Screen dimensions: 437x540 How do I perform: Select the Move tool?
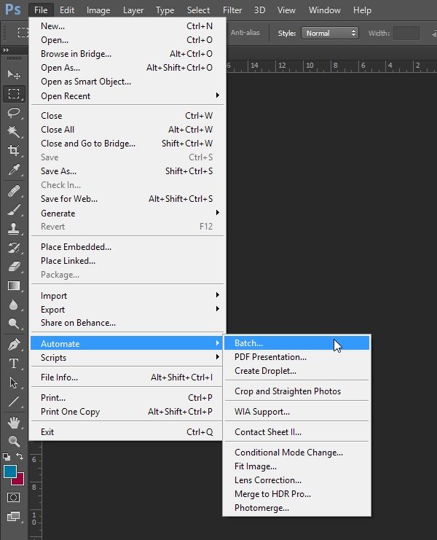pyautogui.click(x=14, y=74)
